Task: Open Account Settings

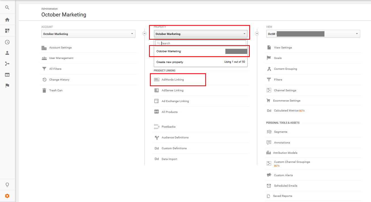Action: coord(60,48)
